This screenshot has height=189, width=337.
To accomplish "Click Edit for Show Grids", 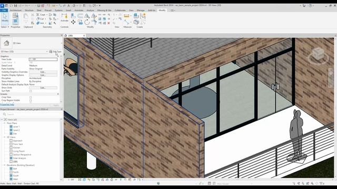I will tap(43, 88).
